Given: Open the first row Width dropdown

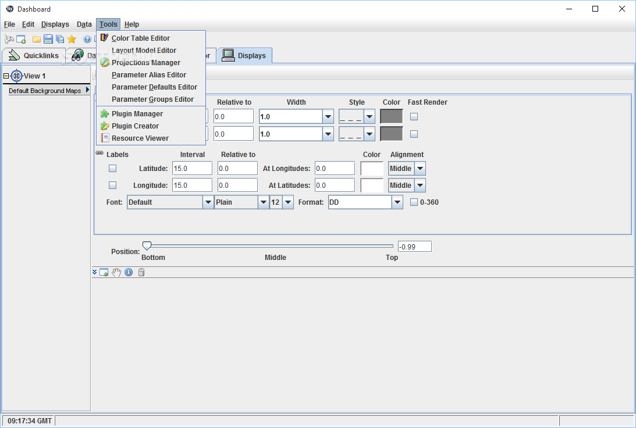Looking at the screenshot, I should 328,117.
